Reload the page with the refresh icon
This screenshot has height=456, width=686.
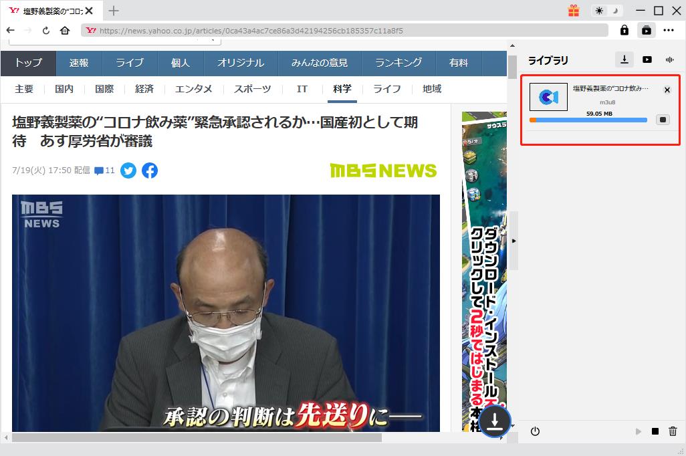click(x=46, y=30)
